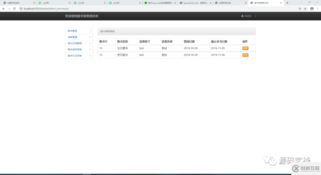Expand the 图书借阅信息 sidebar chevron

[x=90, y=49]
